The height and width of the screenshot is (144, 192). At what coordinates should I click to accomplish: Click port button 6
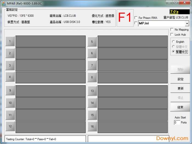92,53
